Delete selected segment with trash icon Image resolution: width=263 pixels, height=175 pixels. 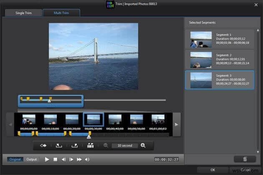click(x=245, y=159)
